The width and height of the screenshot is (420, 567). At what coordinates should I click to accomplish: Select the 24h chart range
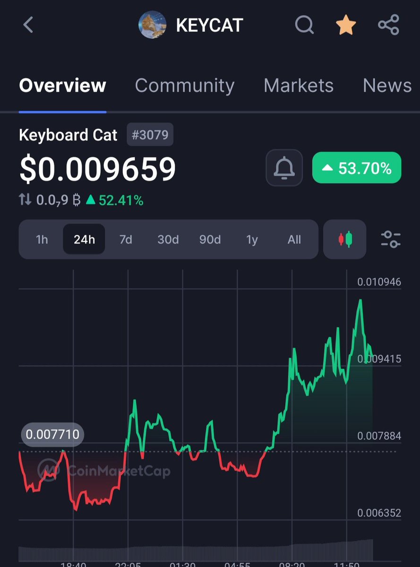click(x=84, y=240)
